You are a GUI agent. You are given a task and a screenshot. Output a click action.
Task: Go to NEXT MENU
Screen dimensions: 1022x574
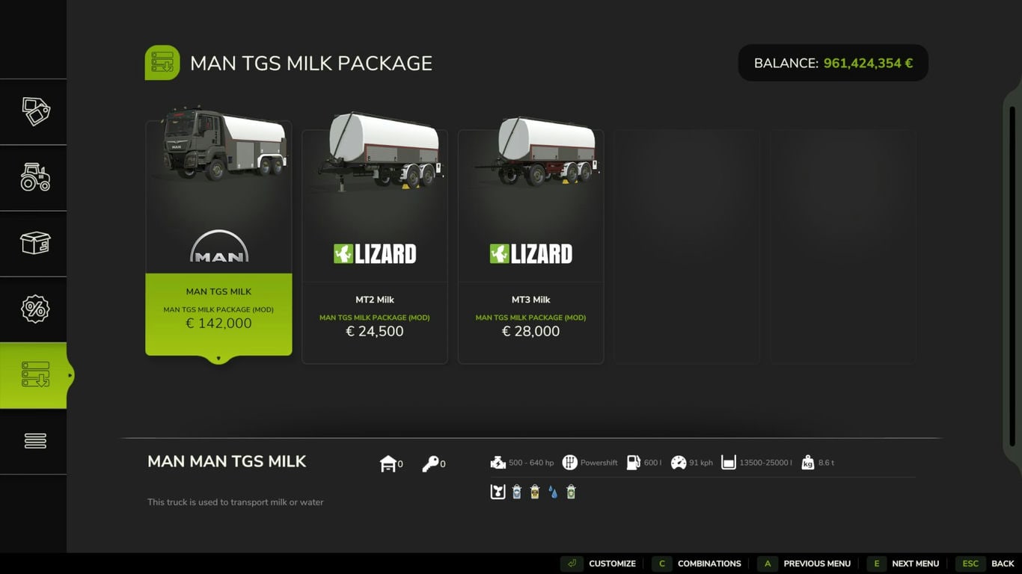[904, 564]
